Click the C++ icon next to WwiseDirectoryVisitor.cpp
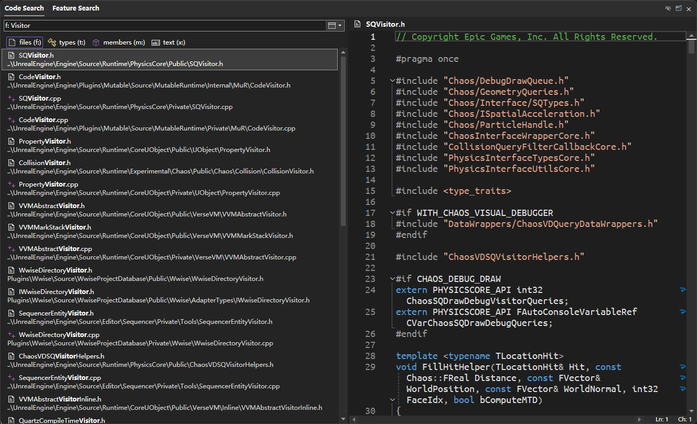The width and height of the screenshot is (697, 424). [11, 335]
